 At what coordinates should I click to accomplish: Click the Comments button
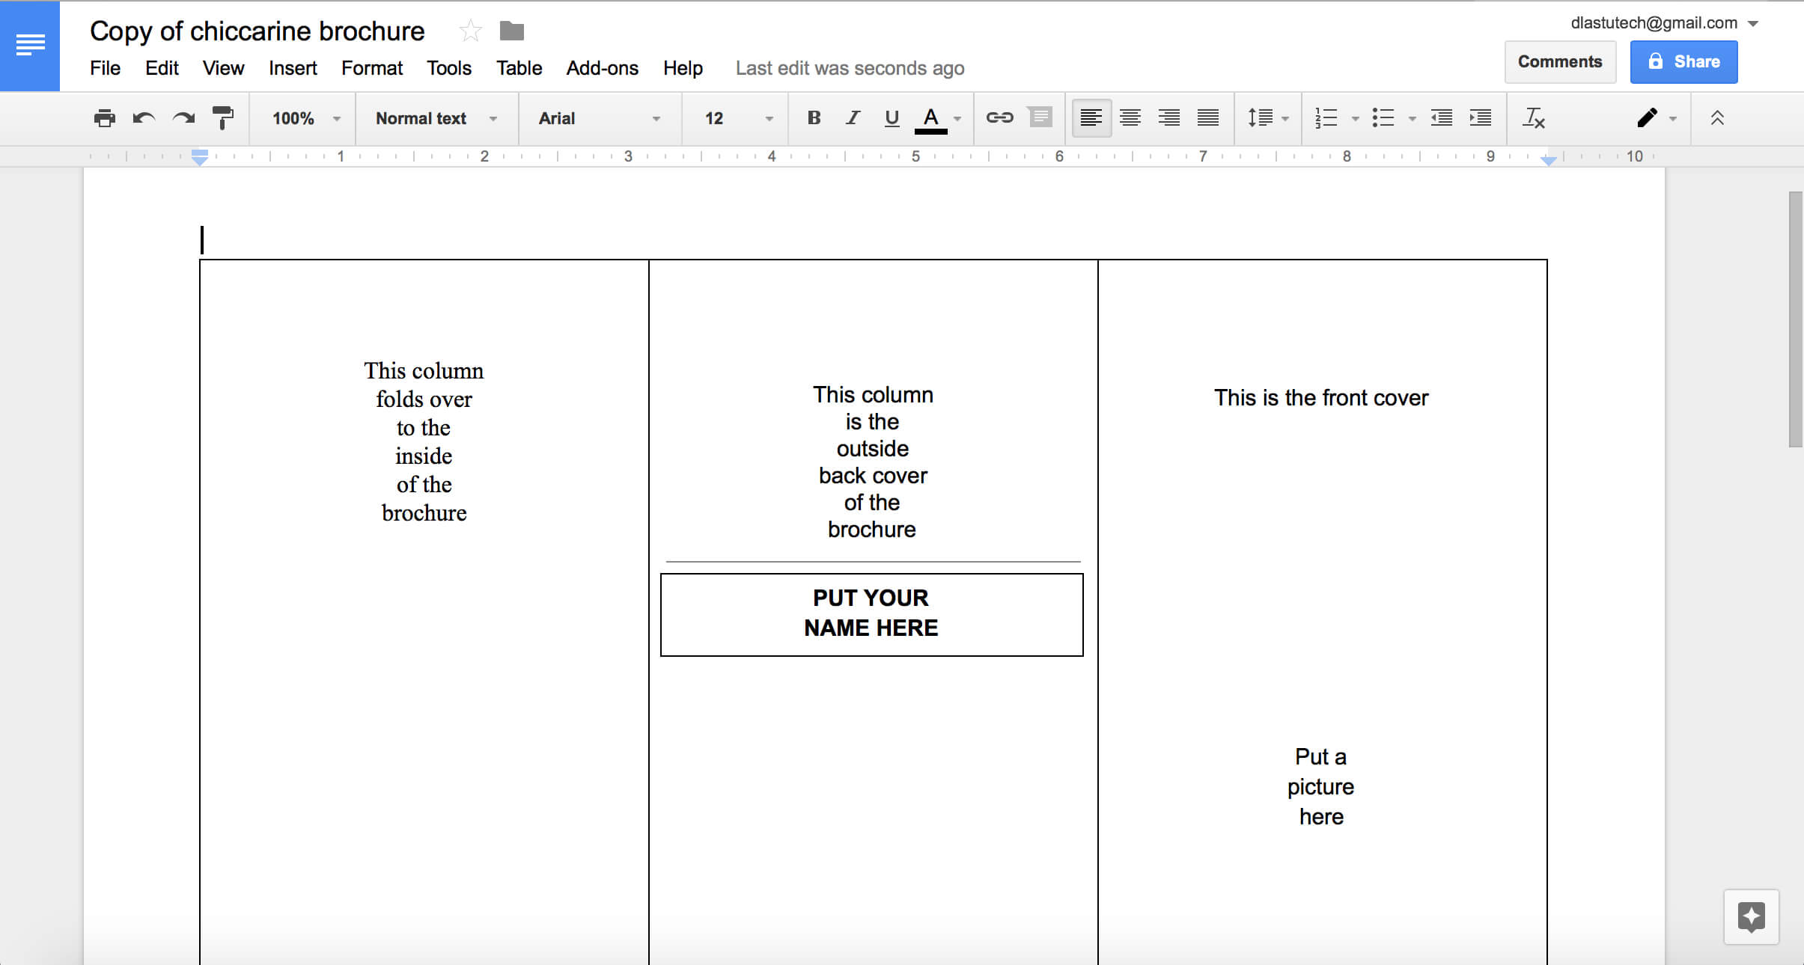click(x=1558, y=61)
